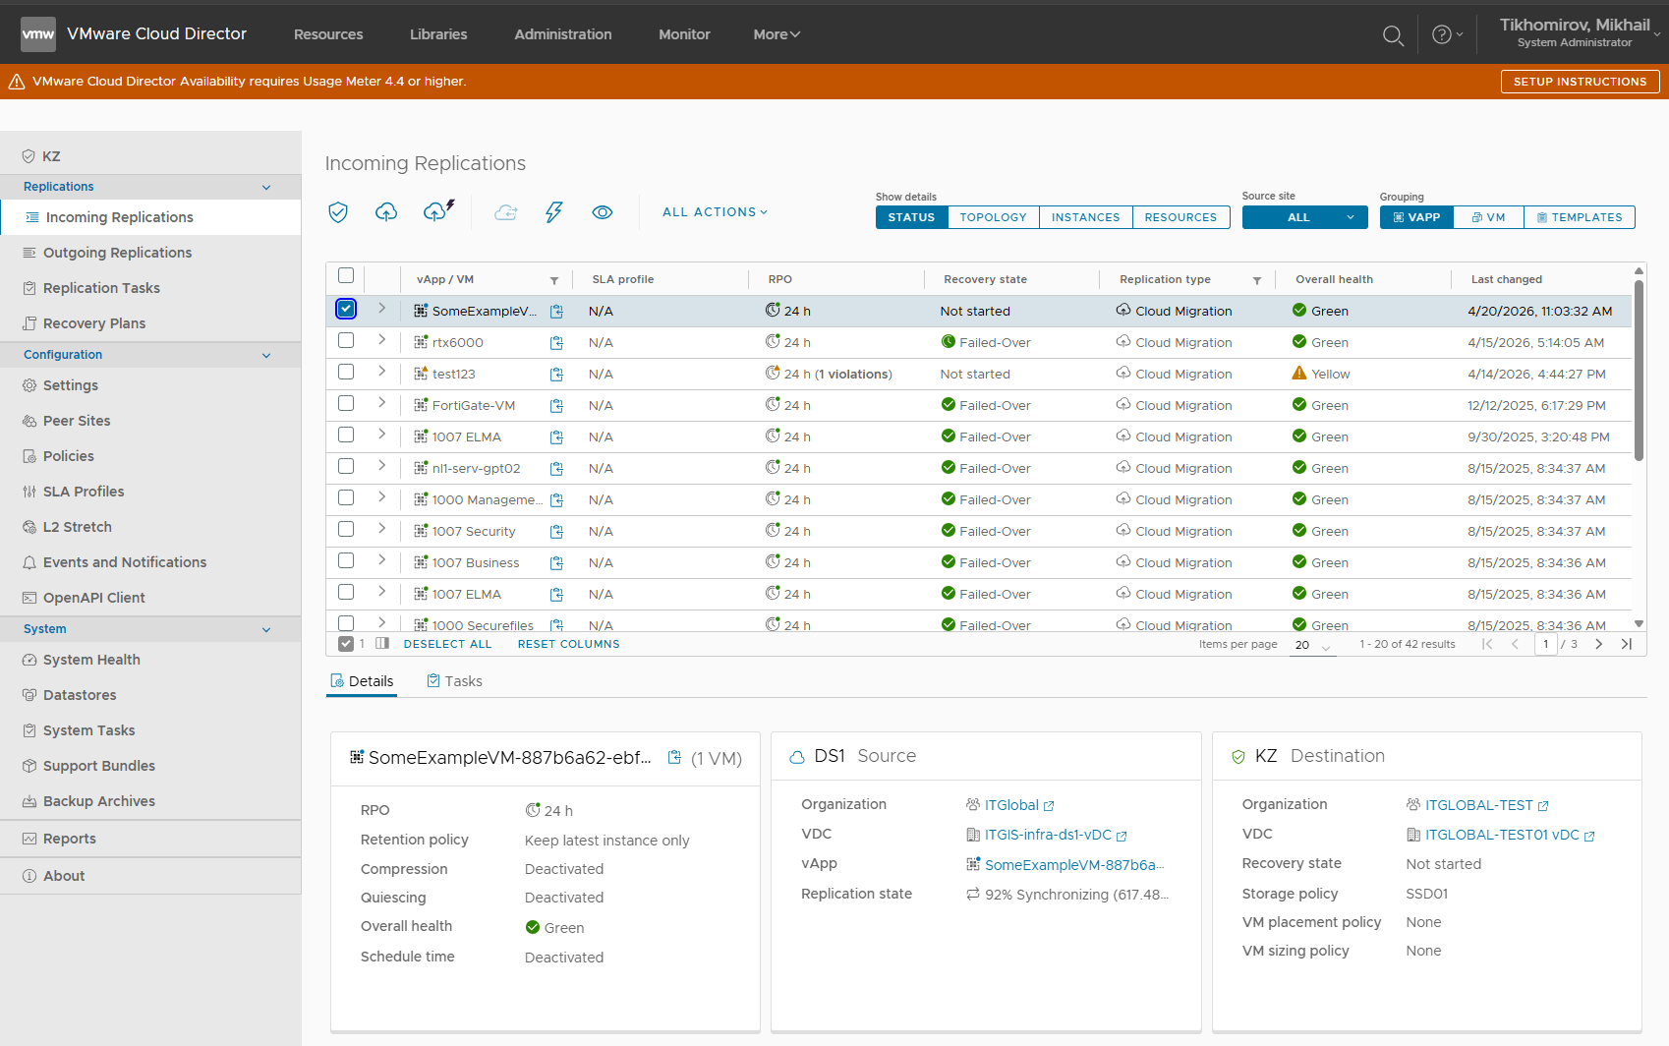This screenshot has width=1669, height=1046.
Task: Click the grid scrollbar down arrow
Action: [1639, 623]
